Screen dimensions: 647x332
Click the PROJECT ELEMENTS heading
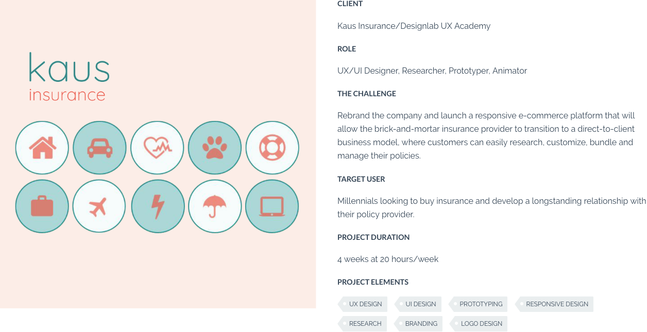[373, 282]
